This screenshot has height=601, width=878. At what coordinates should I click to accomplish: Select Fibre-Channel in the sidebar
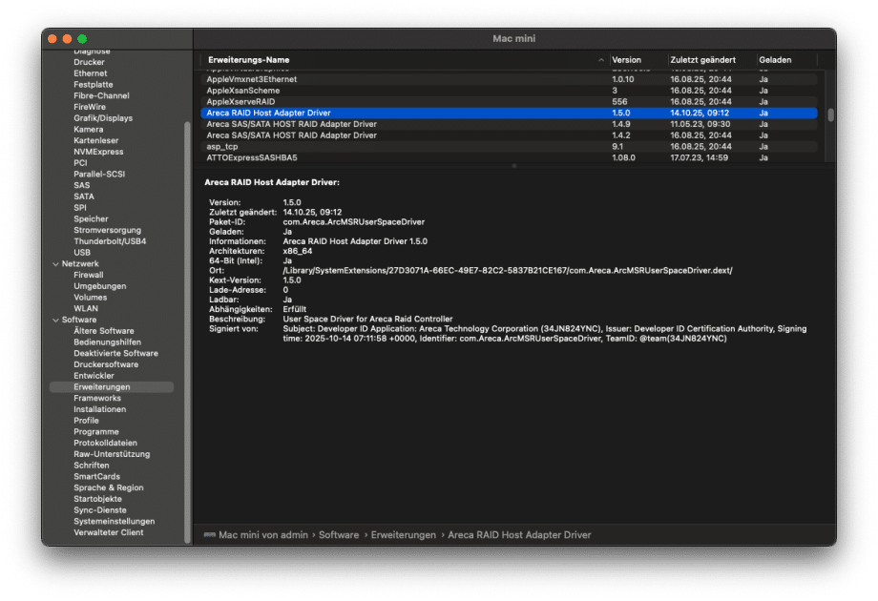pyautogui.click(x=101, y=95)
